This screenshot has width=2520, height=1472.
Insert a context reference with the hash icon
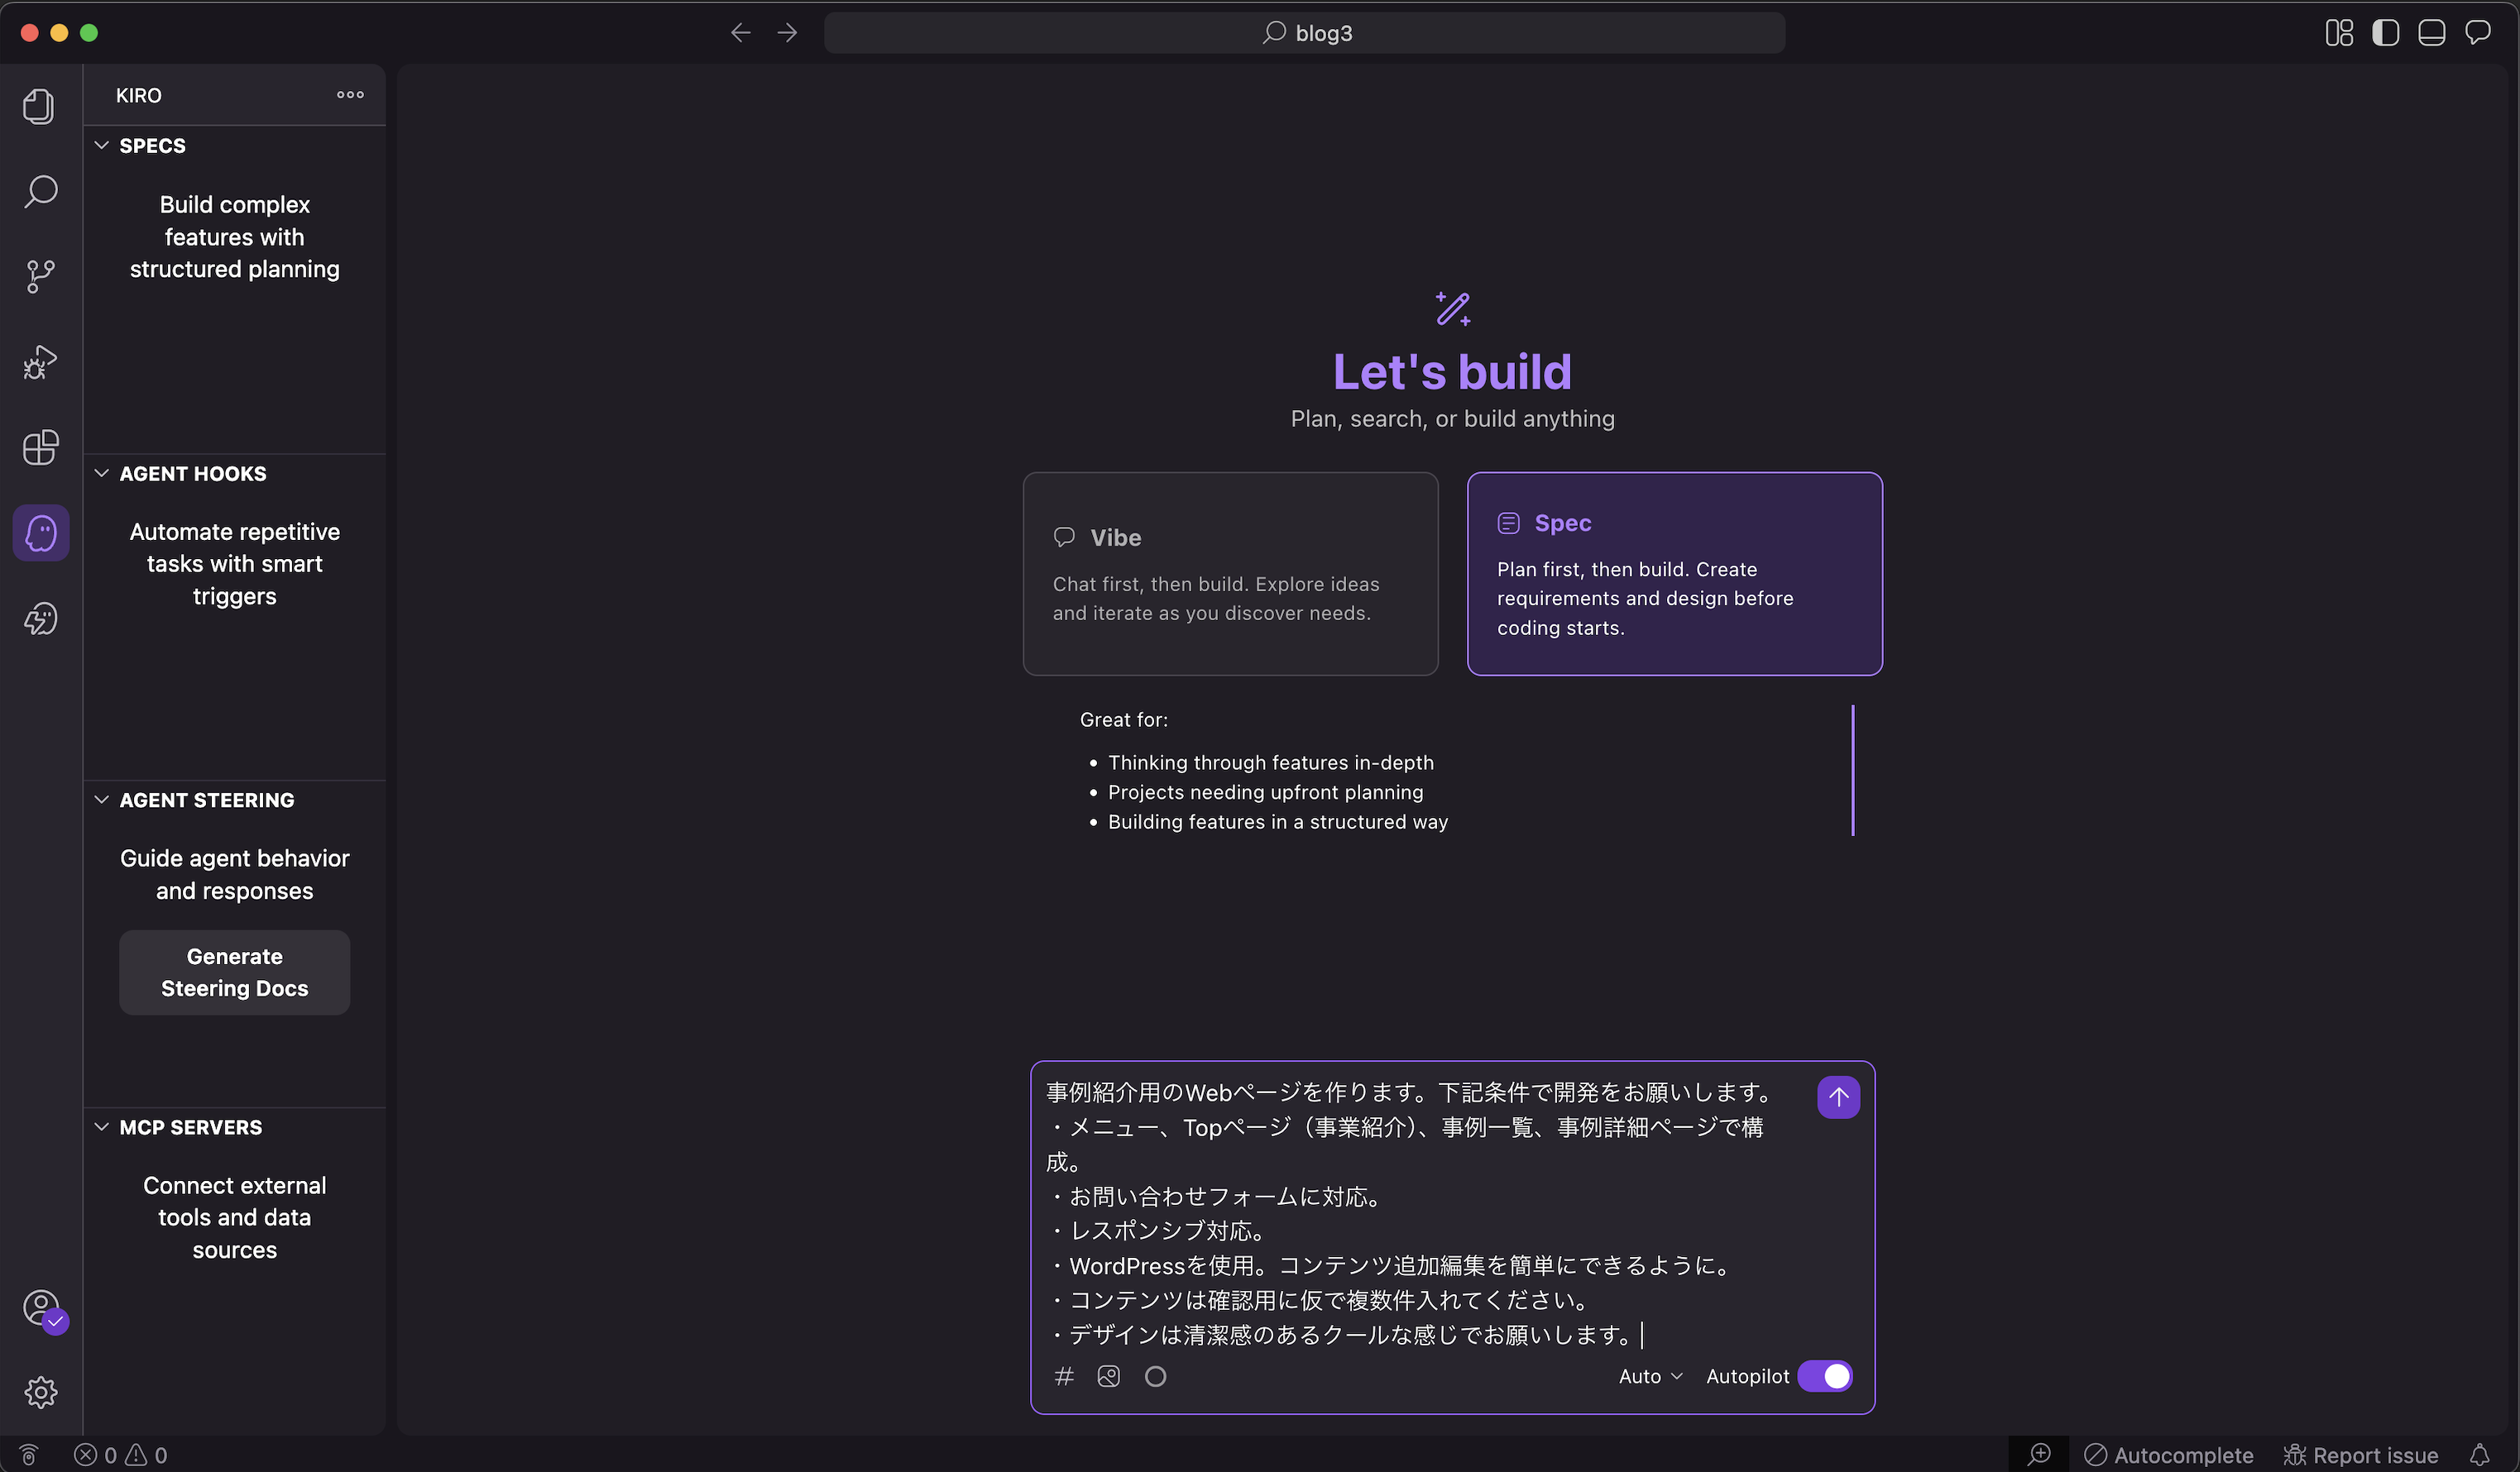point(1064,1376)
